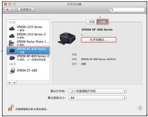The image size is (148, 117).
Task: Go back with the left arrow button
Action: 7,10
